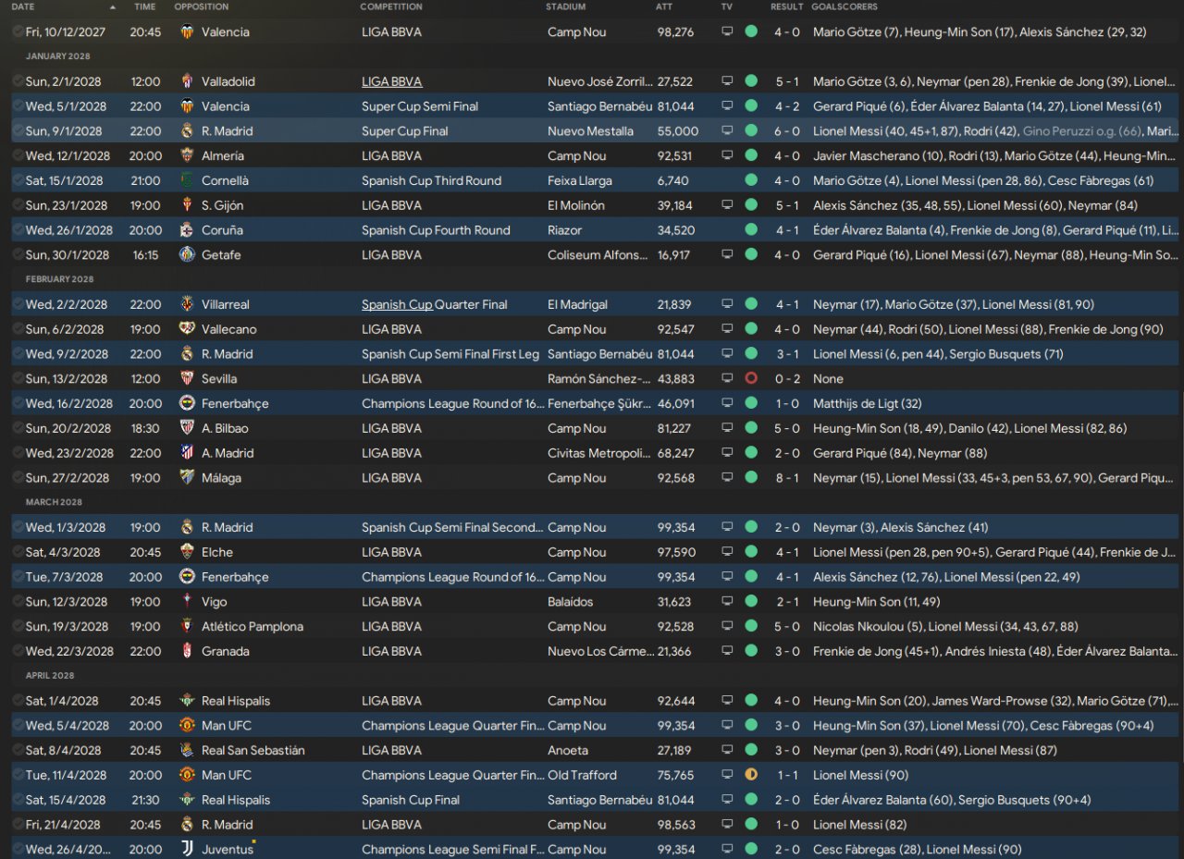Toggle the tick circle for Fri, 10/12/2027
Viewport: 1184px width, 859px height.
click(18, 31)
